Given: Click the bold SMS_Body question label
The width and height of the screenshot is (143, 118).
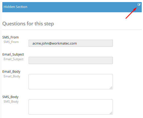Looking at the screenshot, I should (10, 97).
